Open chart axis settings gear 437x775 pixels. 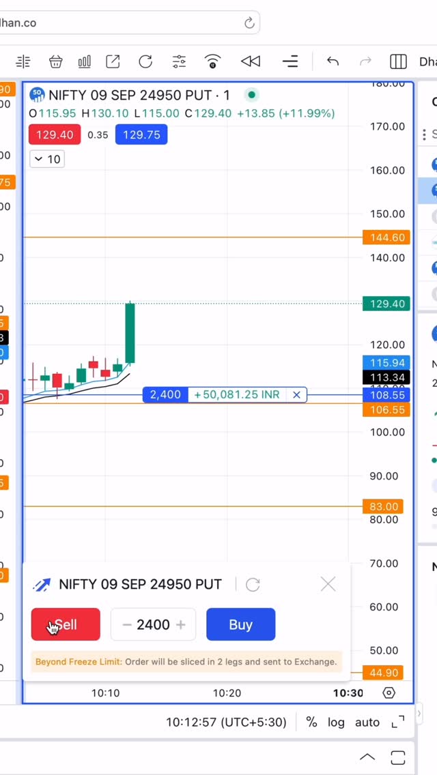[x=389, y=693]
